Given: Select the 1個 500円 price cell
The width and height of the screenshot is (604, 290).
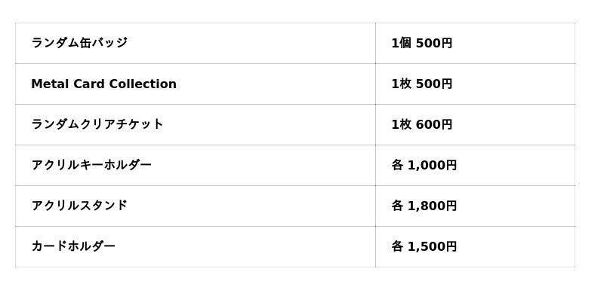Looking at the screenshot, I should coord(475,44).
